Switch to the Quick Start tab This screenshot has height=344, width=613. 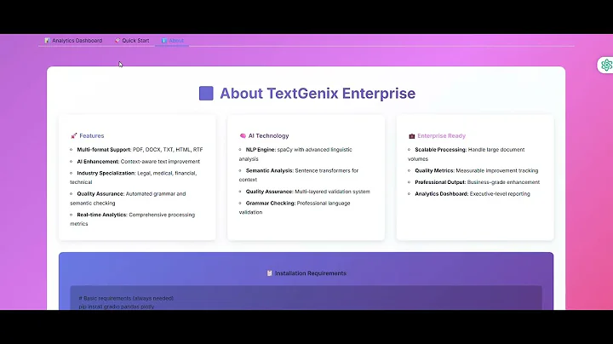tap(132, 40)
